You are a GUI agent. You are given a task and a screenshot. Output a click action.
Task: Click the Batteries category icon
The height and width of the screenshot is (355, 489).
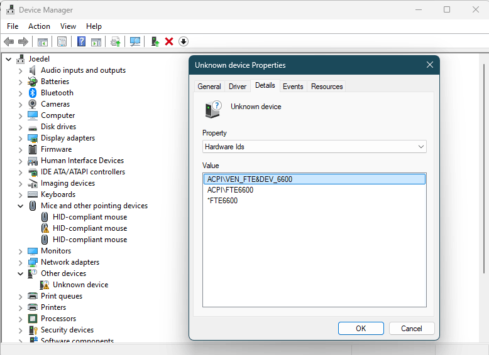coord(33,82)
